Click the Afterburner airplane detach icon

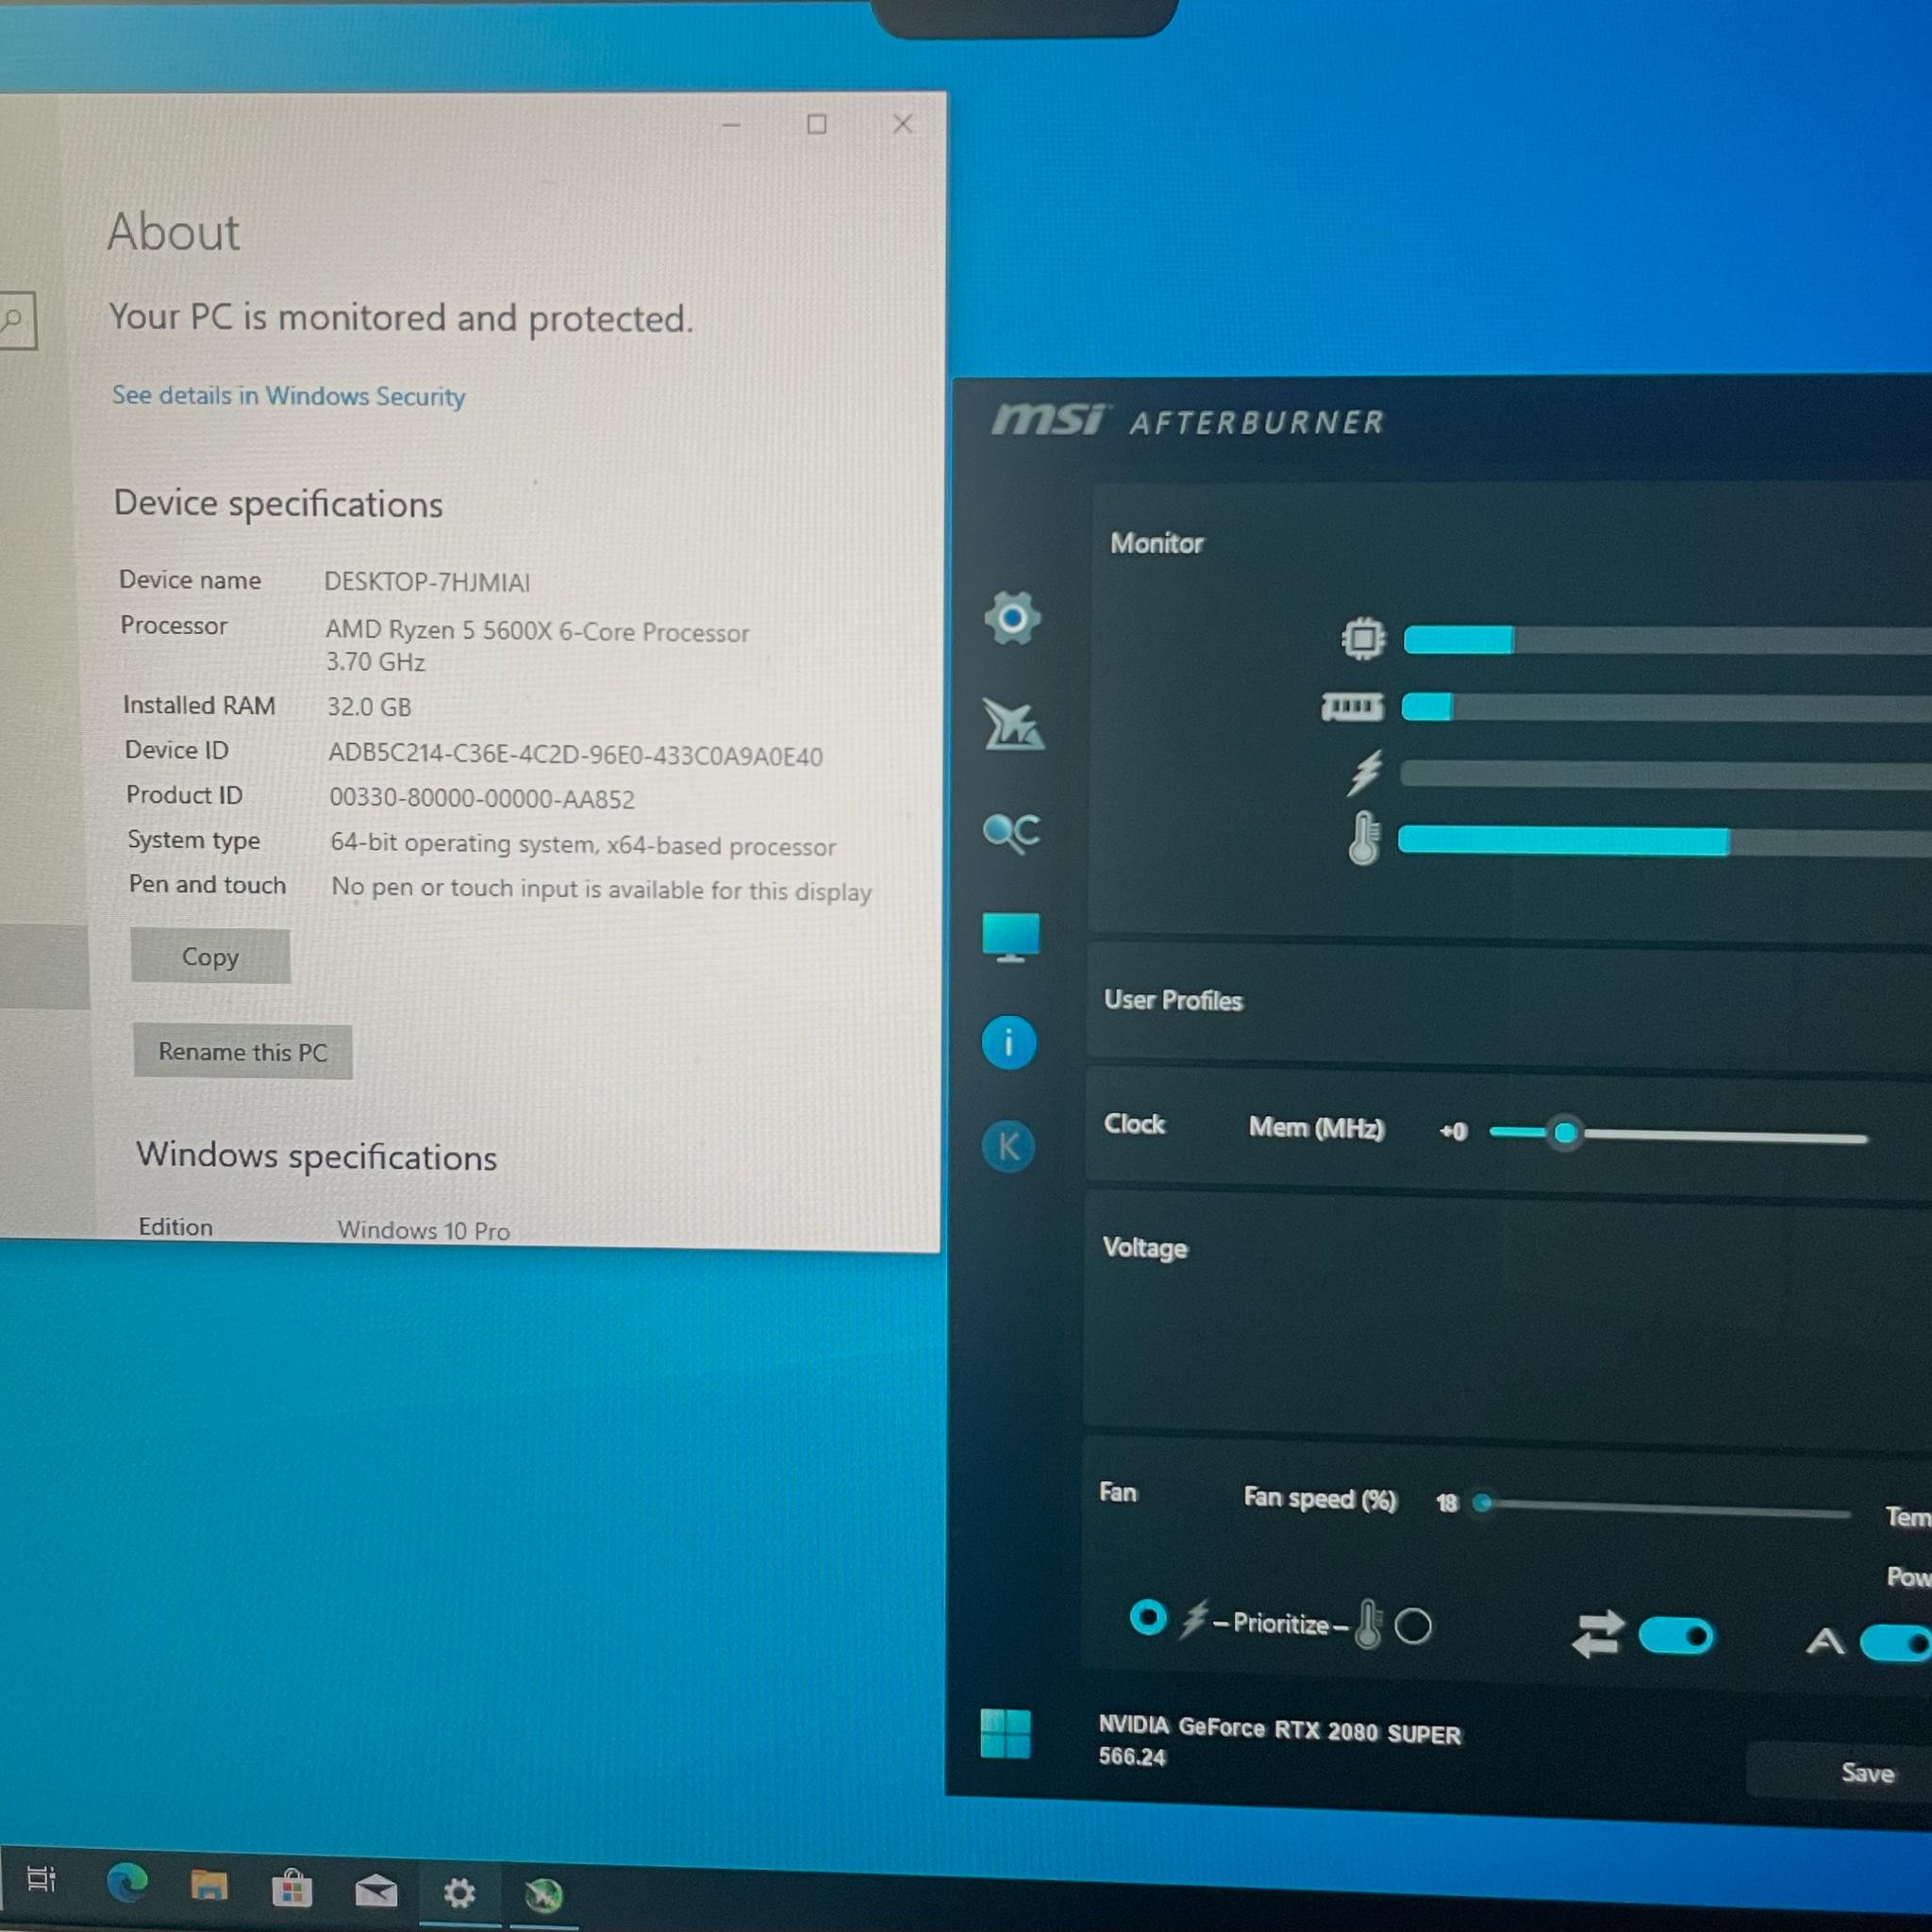click(1013, 724)
